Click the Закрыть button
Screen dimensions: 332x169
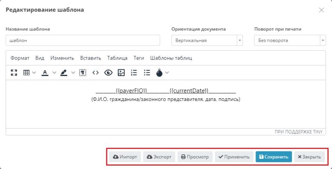[309, 157]
